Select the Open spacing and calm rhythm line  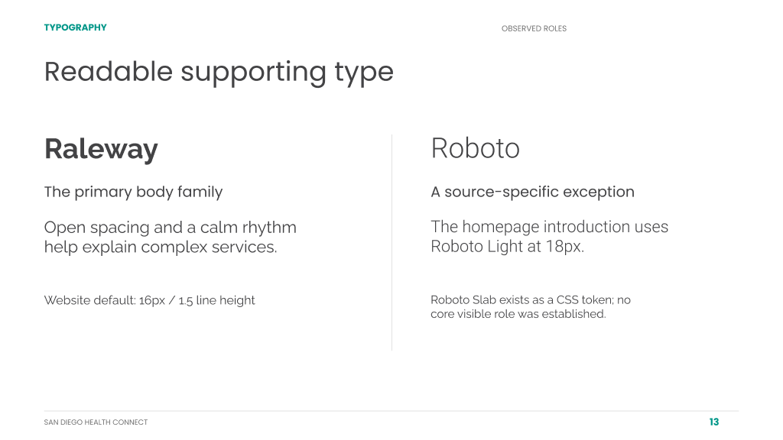171,228
